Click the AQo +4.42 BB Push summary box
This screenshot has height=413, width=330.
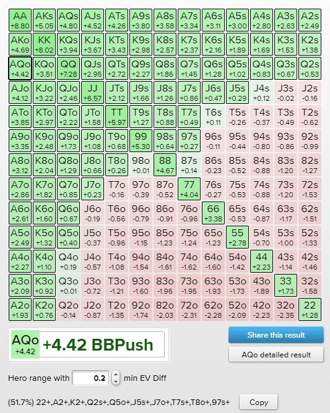tap(89, 344)
